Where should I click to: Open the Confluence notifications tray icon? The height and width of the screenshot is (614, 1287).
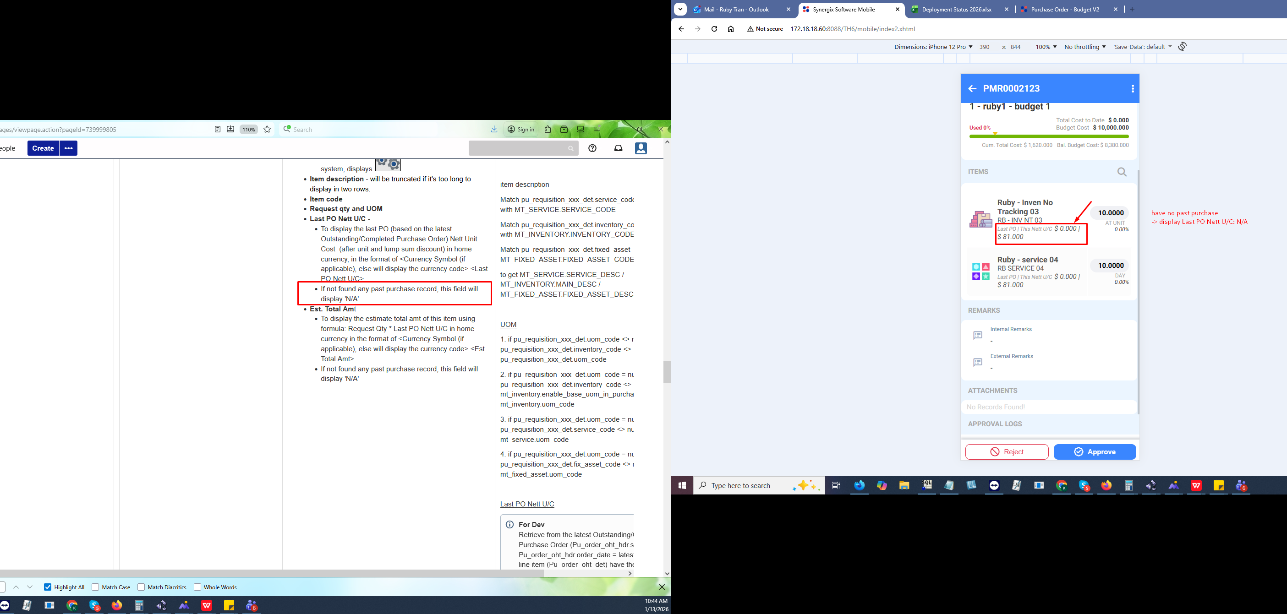(x=618, y=148)
